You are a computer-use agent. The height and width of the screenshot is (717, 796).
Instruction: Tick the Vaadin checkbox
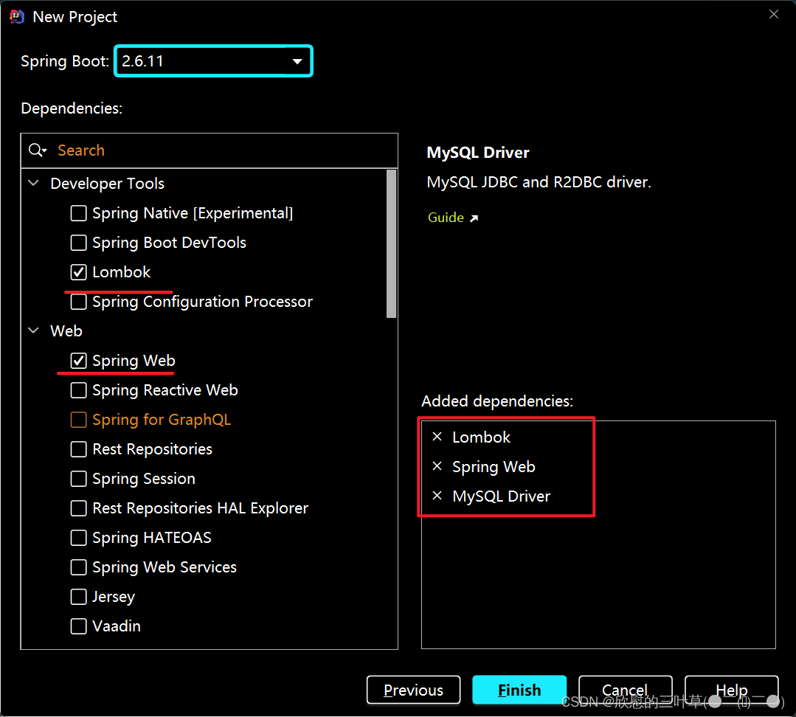point(79,626)
